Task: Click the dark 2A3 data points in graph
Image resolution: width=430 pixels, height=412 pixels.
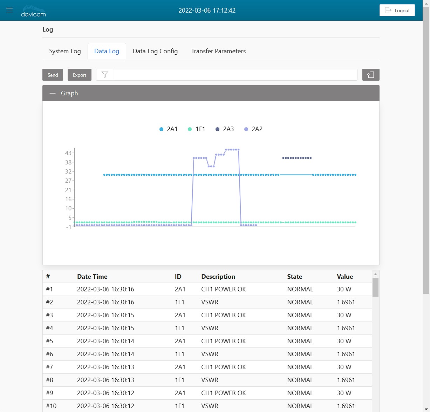Action: pos(297,158)
